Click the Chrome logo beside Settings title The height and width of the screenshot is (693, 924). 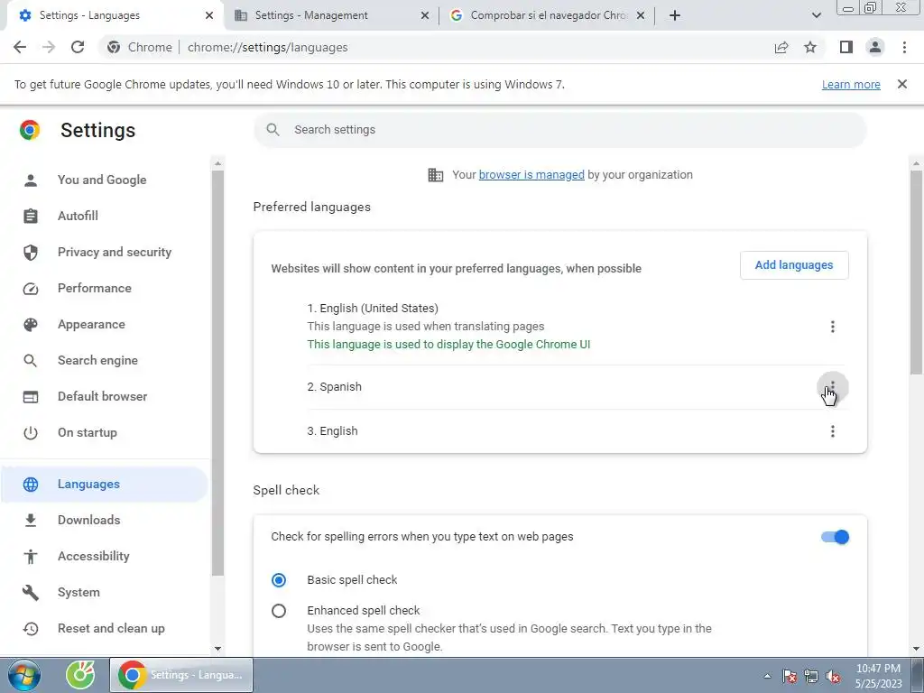point(30,130)
